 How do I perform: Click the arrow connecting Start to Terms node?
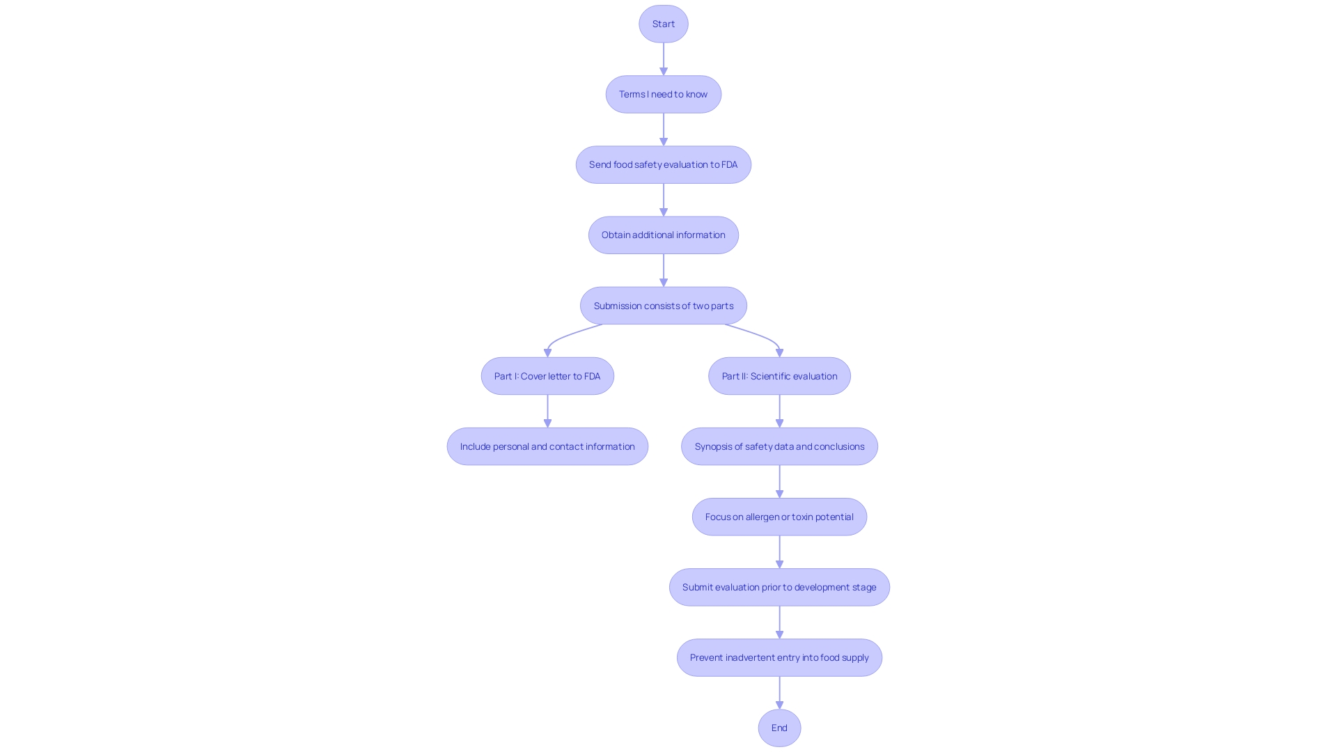663,58
